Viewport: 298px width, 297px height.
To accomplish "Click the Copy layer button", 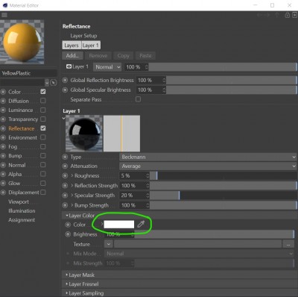I will (x=124, y=55).
